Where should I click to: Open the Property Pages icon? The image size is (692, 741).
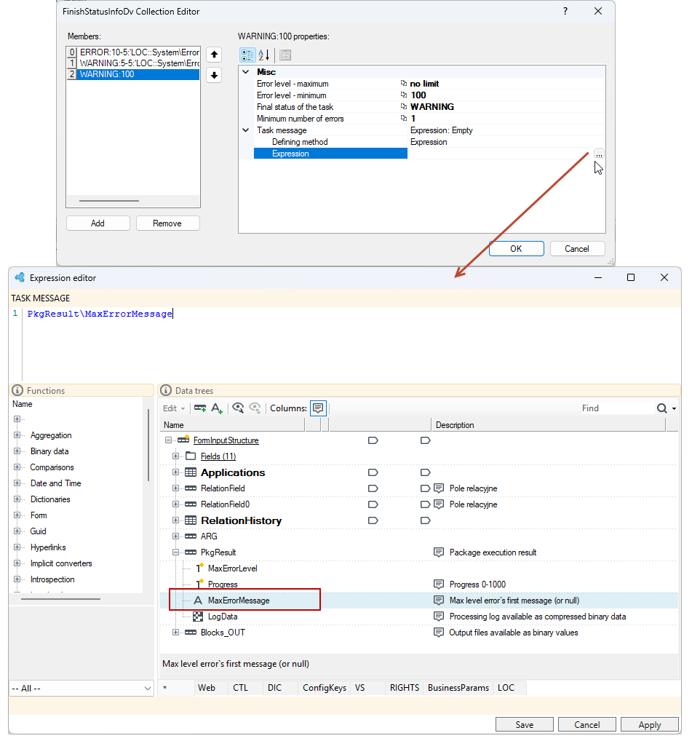click(x=285, y=55)
